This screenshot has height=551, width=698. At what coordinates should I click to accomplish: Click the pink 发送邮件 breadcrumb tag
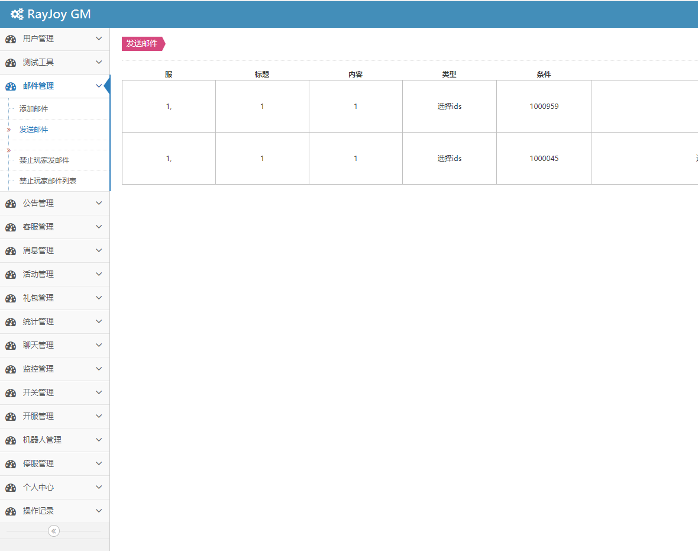click(x=142, y=44)
